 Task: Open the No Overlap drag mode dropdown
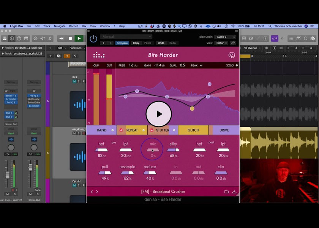pyautogui.click(x=252, y=48)
